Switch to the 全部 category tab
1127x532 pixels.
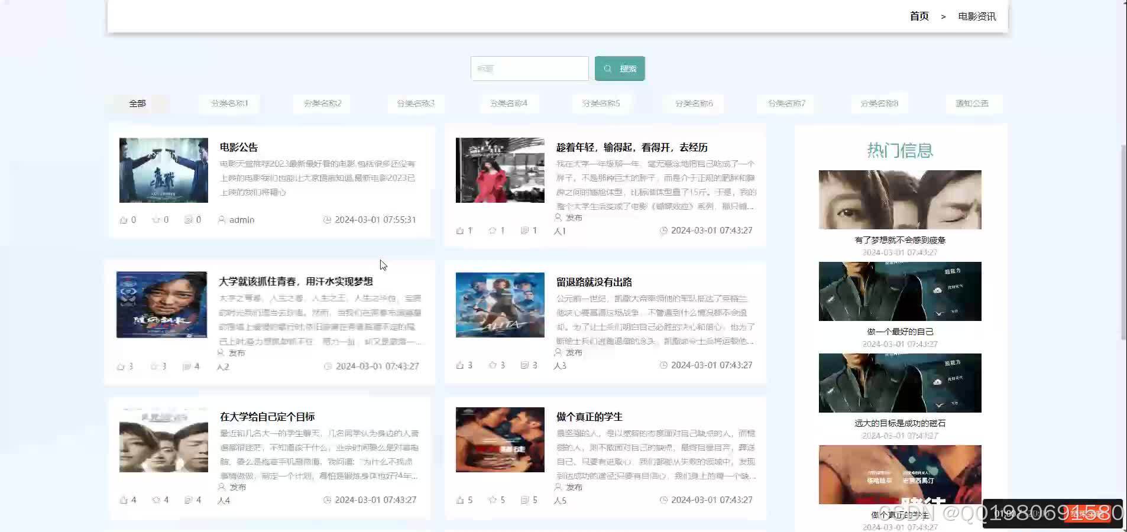(x=137, y=103)
